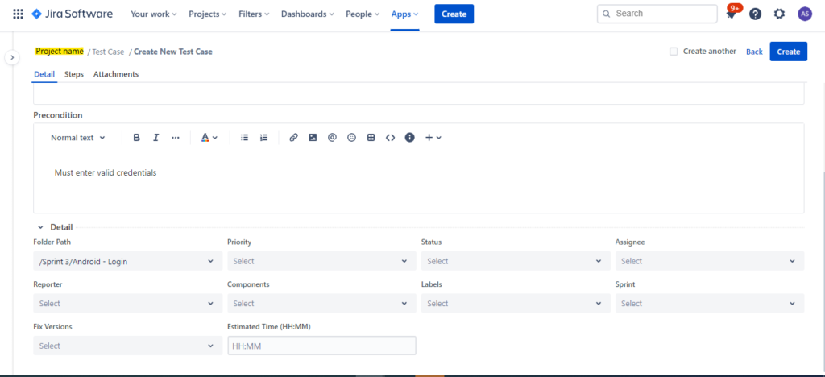Image resolution: width=825 pixels, height=377 pixels.
Task: Open the People menu
Action: coord(363,14)
